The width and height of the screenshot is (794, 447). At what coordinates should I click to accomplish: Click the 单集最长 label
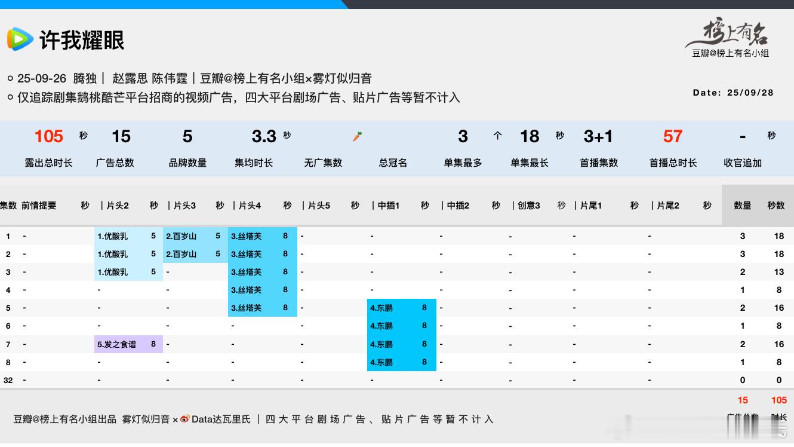530,163
